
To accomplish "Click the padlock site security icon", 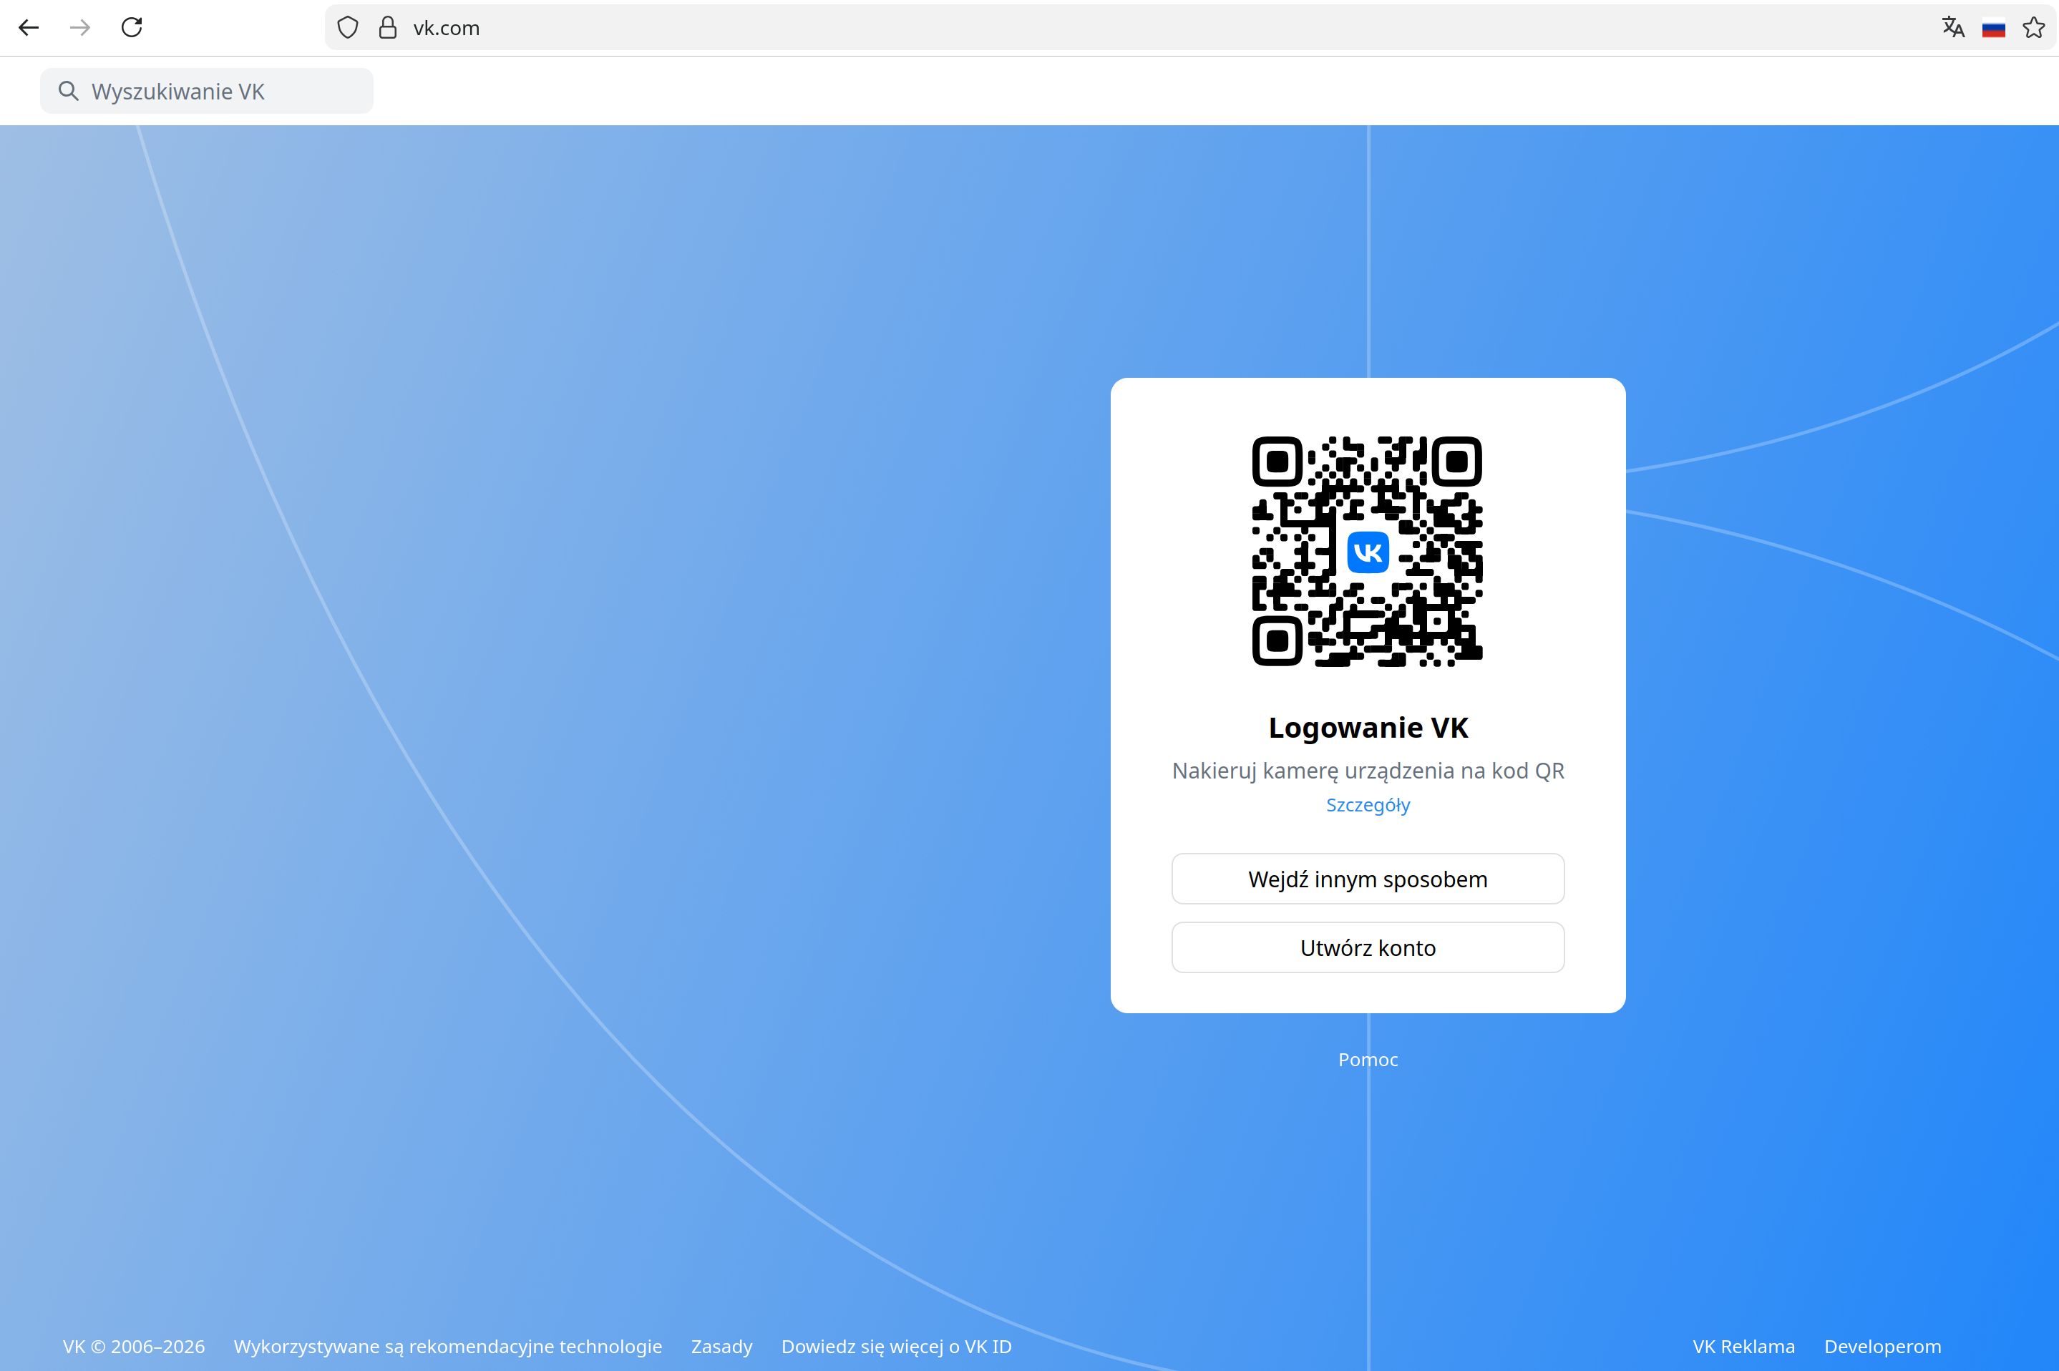I will pos(387,28).
